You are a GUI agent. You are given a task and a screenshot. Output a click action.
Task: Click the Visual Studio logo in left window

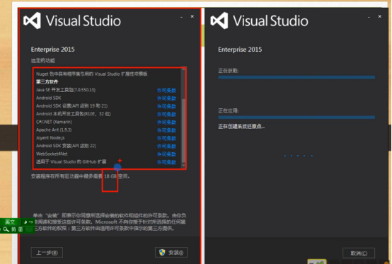coord(32,21)
